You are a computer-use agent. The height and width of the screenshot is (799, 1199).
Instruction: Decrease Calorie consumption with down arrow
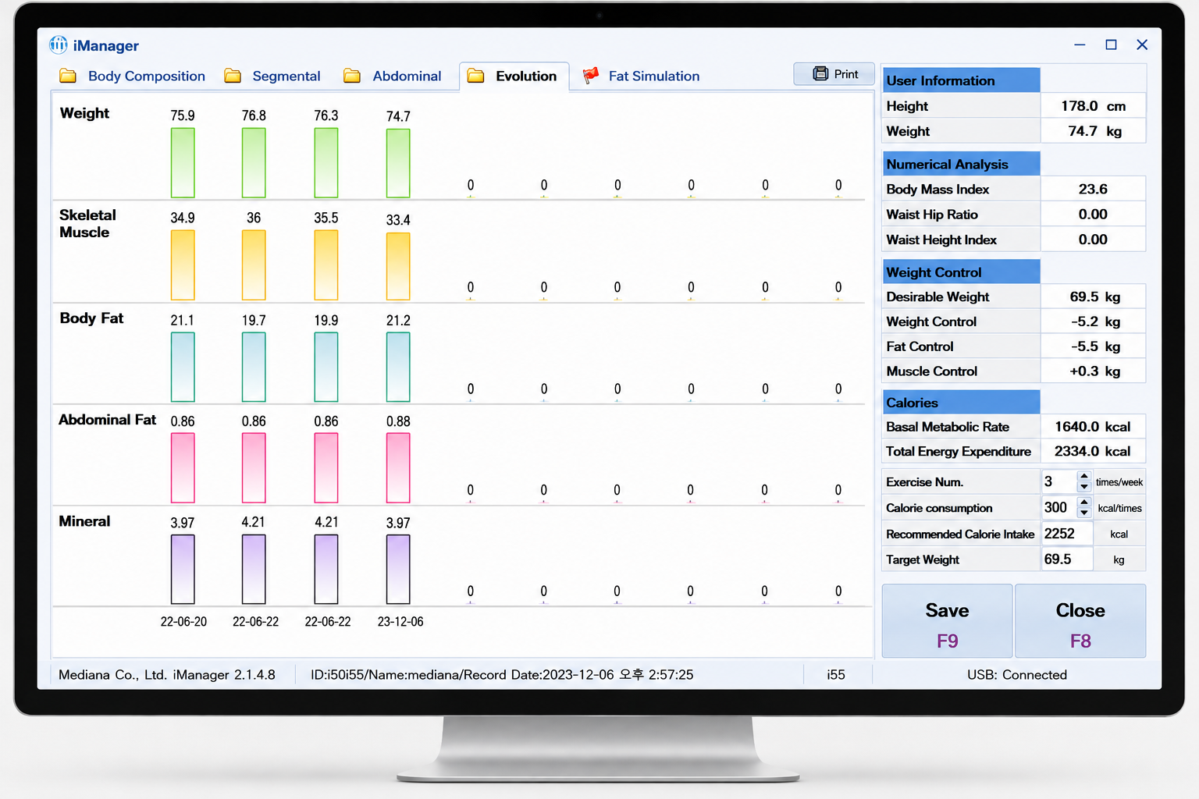(x=1084, y=513)
